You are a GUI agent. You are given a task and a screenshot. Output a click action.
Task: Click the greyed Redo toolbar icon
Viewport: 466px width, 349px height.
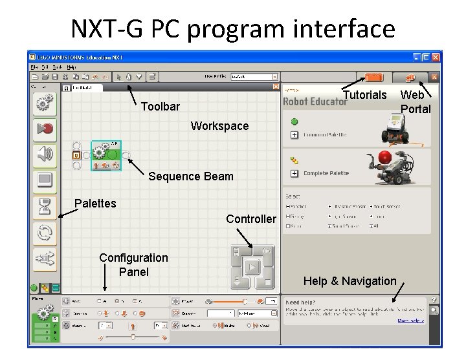(x=105, y=77)
